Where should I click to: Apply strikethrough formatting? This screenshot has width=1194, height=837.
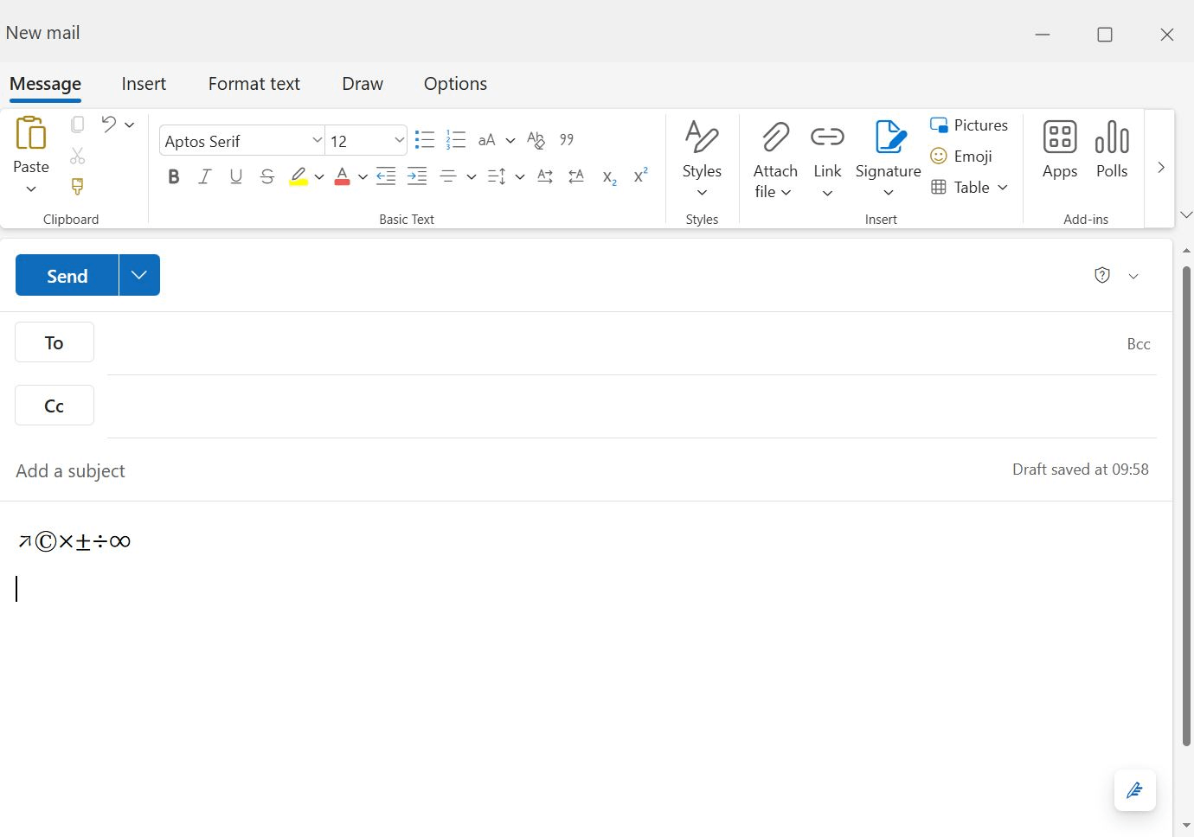pos(266,176)
